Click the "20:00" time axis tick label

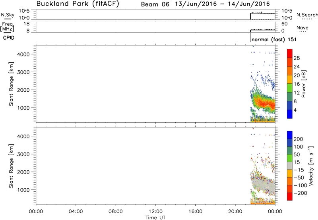pyautogui.click(x=235, y=212)
